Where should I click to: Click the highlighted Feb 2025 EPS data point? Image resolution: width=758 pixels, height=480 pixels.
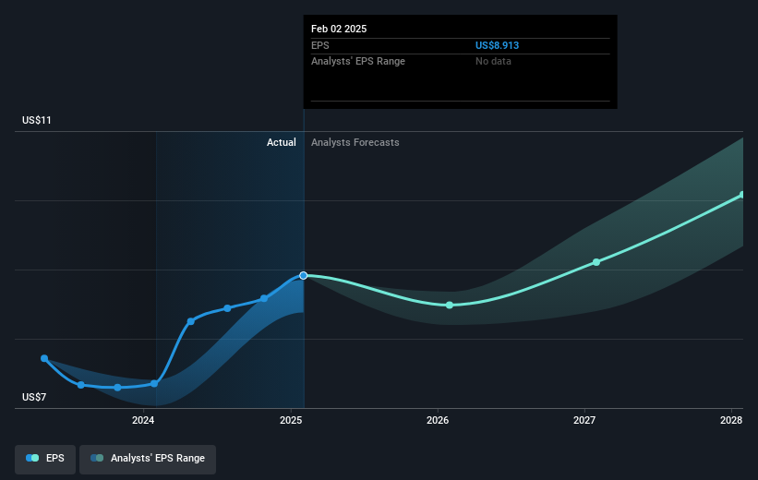(303, 275)
